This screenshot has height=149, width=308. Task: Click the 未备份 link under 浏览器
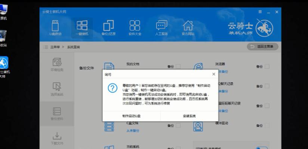[223, 72]
